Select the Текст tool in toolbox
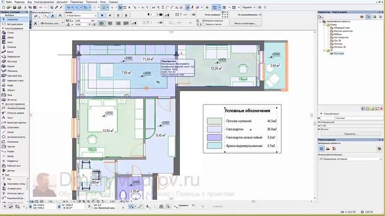This screenshot has height=216, width=385. [x=10, y=118]
